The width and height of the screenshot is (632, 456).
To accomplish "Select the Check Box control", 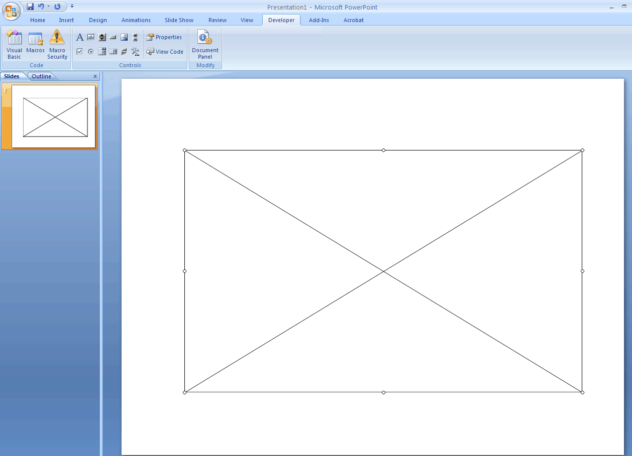I will click(80, 52).
